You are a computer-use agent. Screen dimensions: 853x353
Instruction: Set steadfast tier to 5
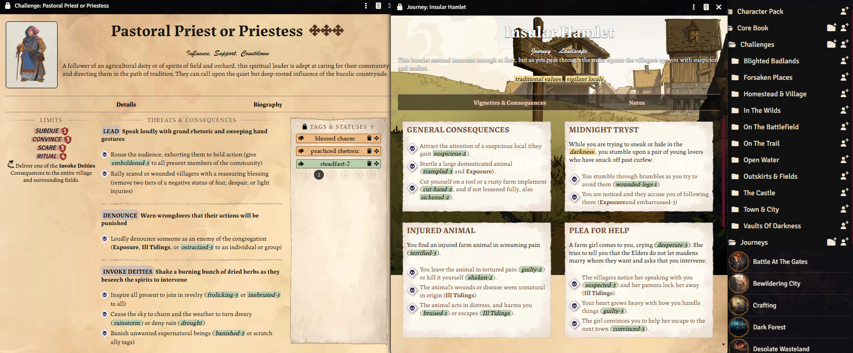358,175
